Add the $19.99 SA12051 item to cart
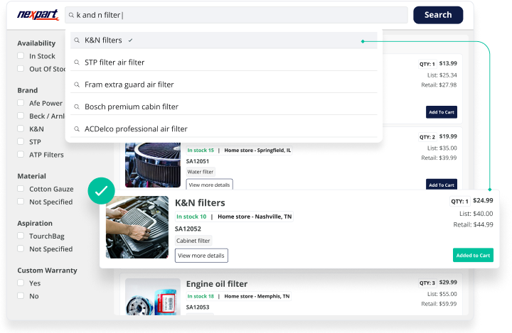The image size is (512, 333). [x=442, y=185]
